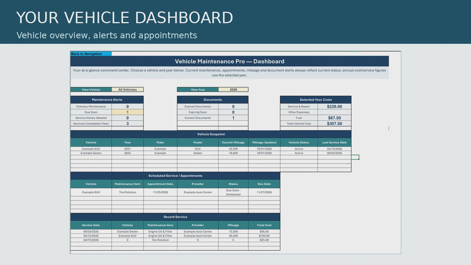Click the Recent Service total cost $25.00
Screen dimensions: 471x265
coord(264,240)
